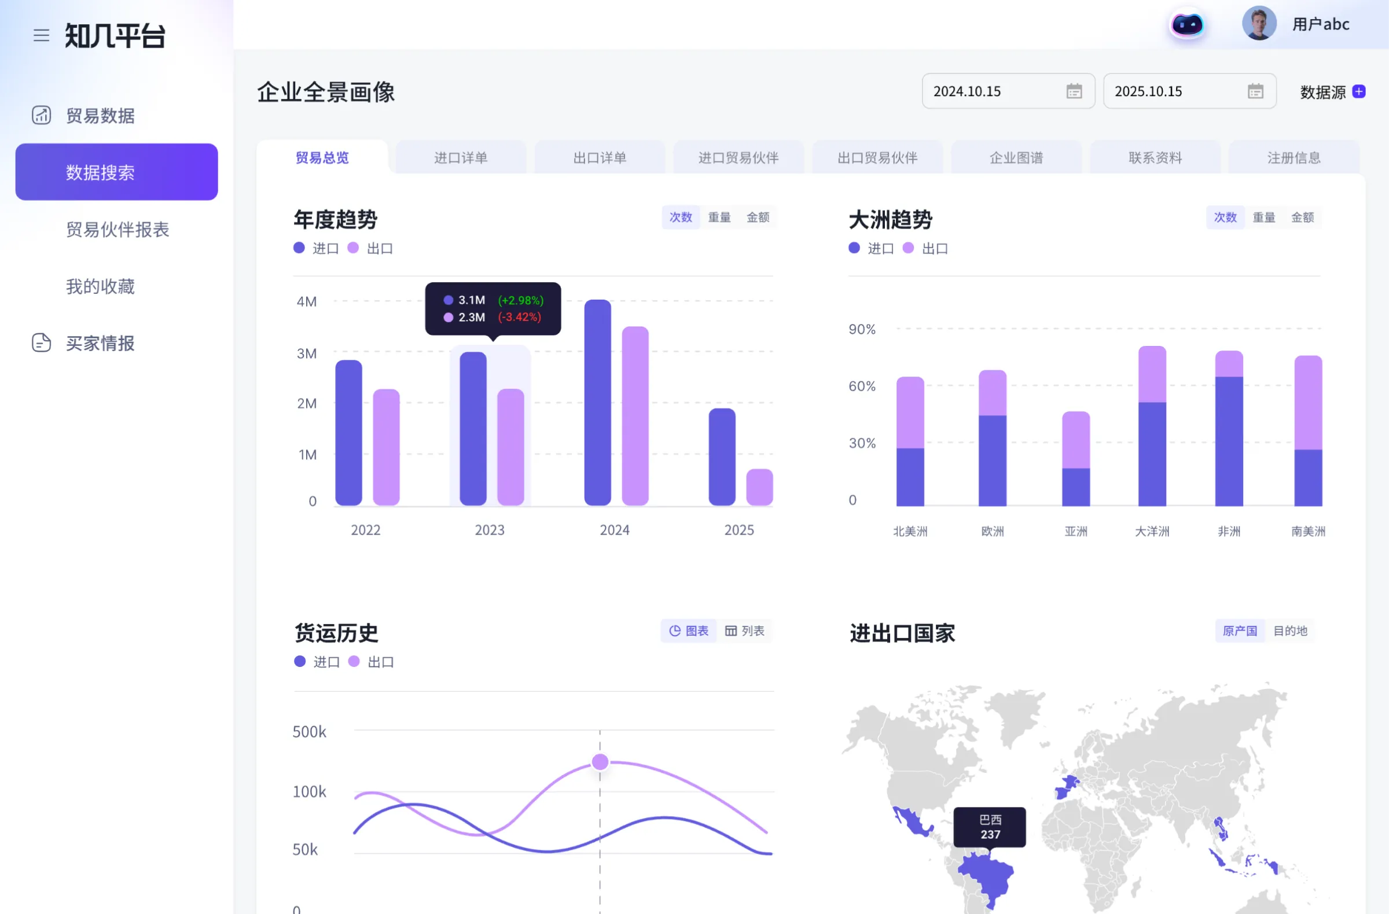Toggle 进出口国家 map to 目的地

pyautogui.click(x=1290, y=631)
